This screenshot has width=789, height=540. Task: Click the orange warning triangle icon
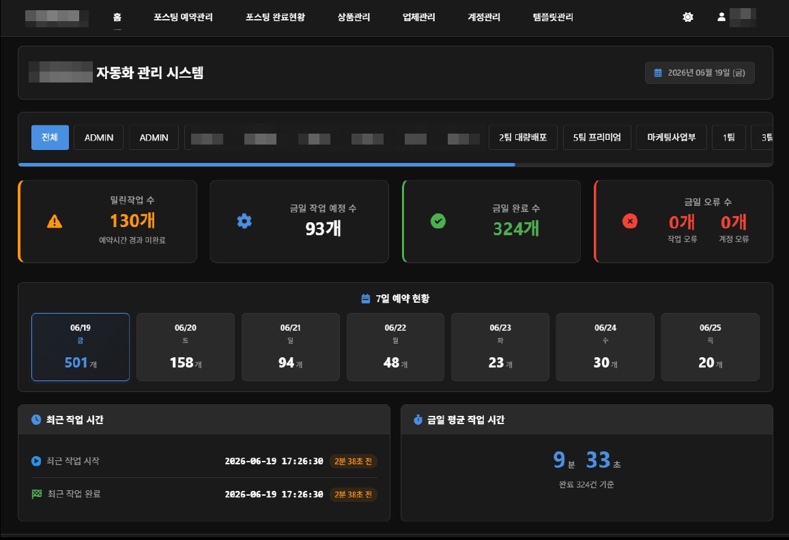[x=55, y=221]
